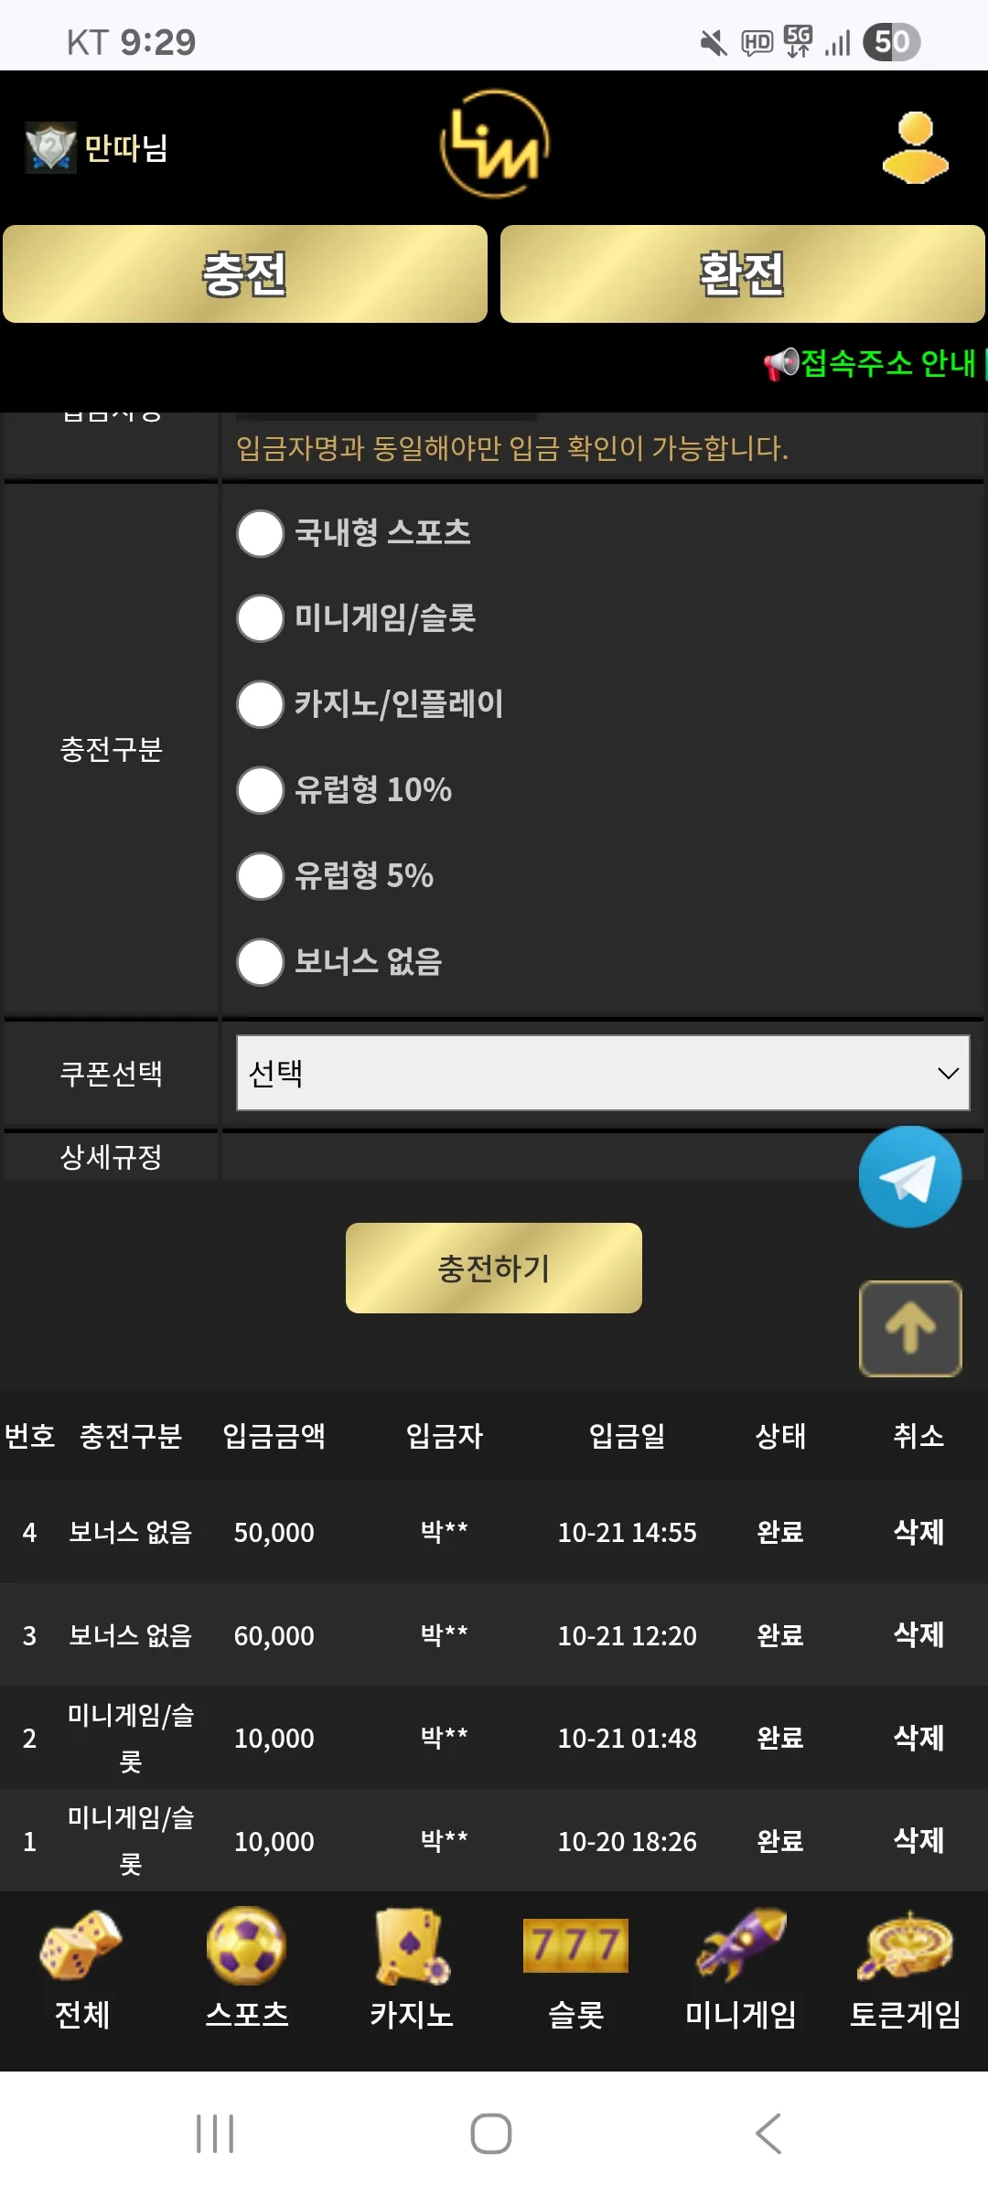Tap the Telegram support icon
The height and width of the screenshot is (2195, 988).
(x=909, y=1177)
